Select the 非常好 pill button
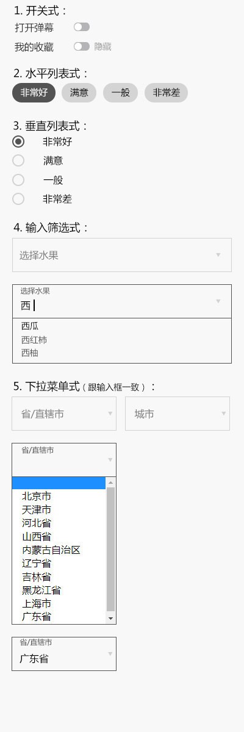Image resolution: width=244 pixels, height=732 pixels. (34, 93)
